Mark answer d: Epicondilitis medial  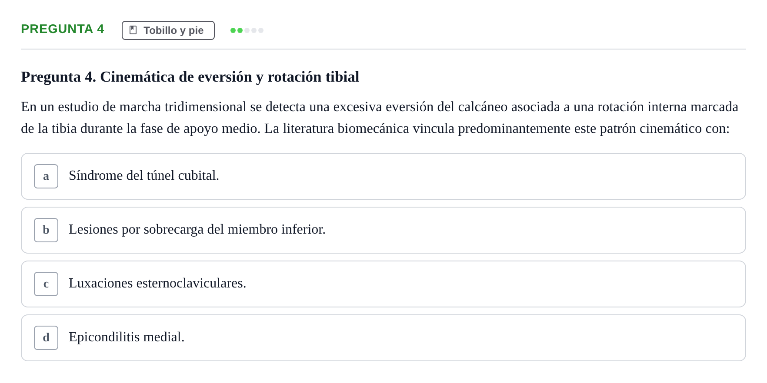383,338
